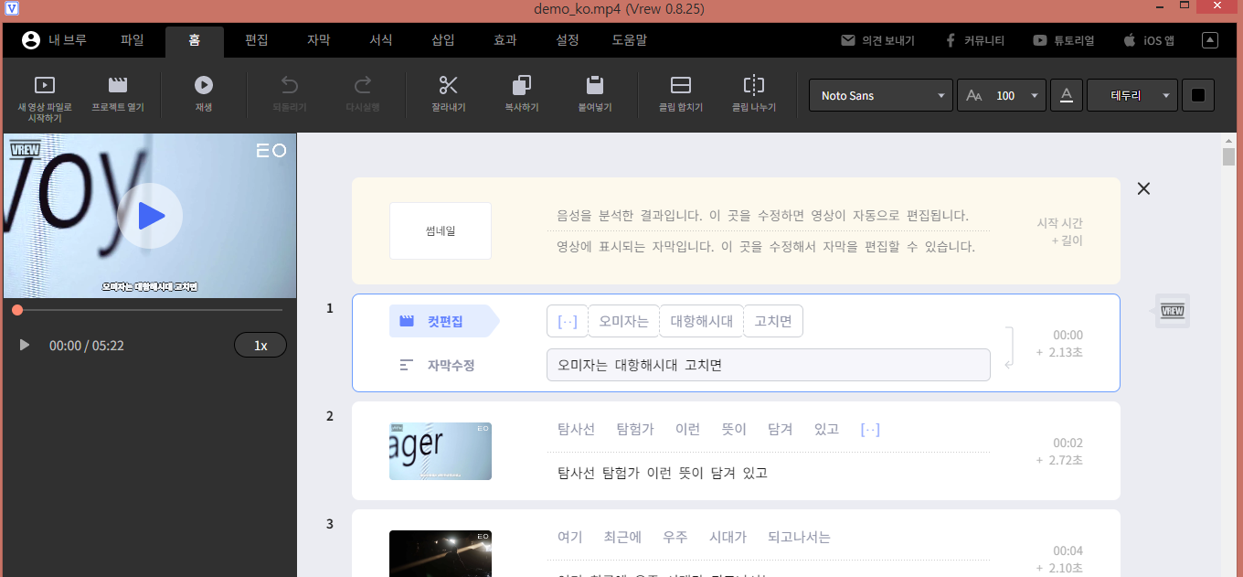Click the black outline color swatch
Image resolution: width=1243 pixels, height=577 pixels.
tap(1198, 95)
